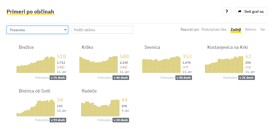Click the 'v 46 dneh' doubling badge
The image size is (273, 129).
[x=121, y=78]
